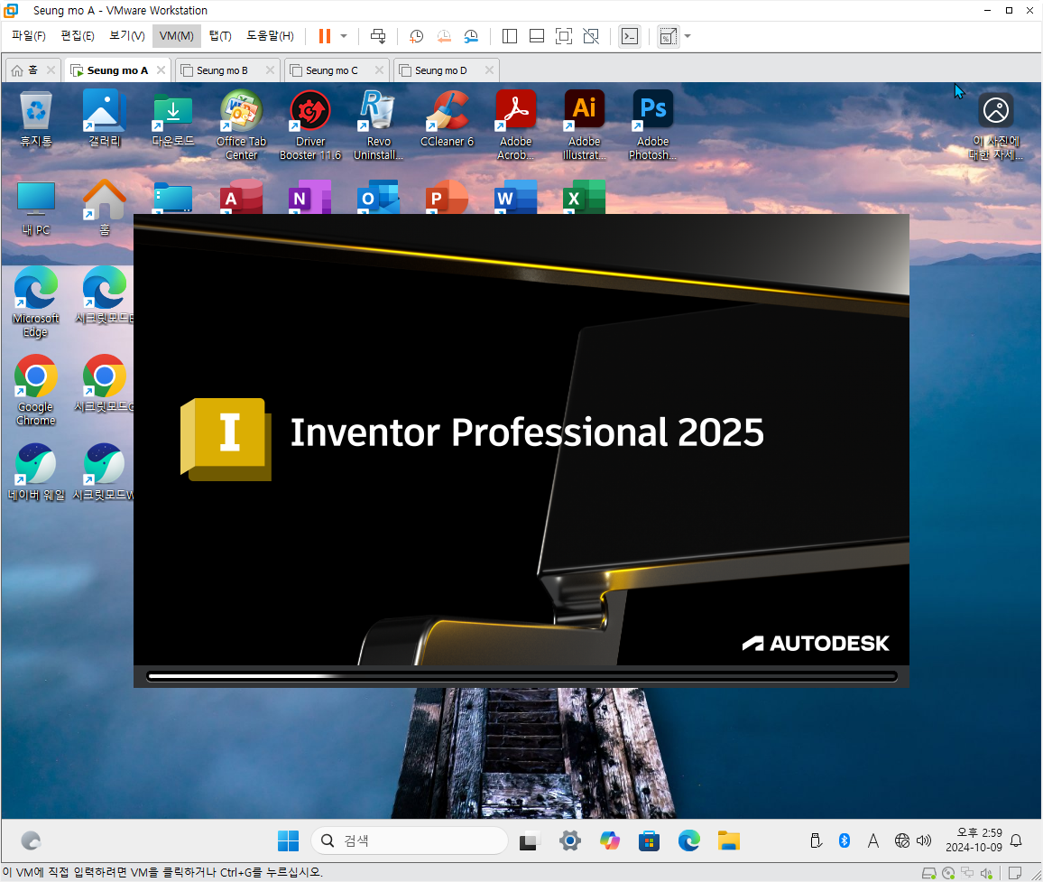This screenshot has width=1043, height=882.
Task: Select the Excel shortcut icon
Action: [584, 197]
